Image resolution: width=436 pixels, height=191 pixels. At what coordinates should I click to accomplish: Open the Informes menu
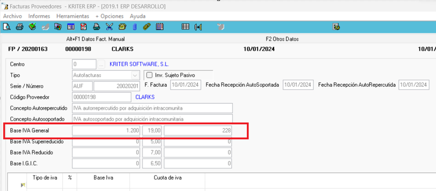39,16
